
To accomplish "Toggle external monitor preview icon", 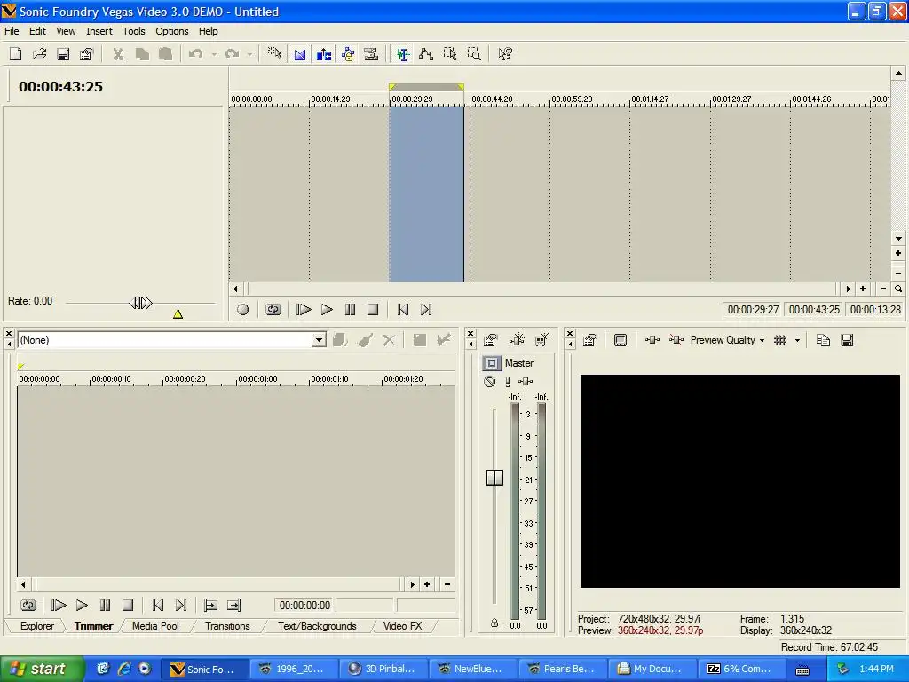I will pos(620,340).
